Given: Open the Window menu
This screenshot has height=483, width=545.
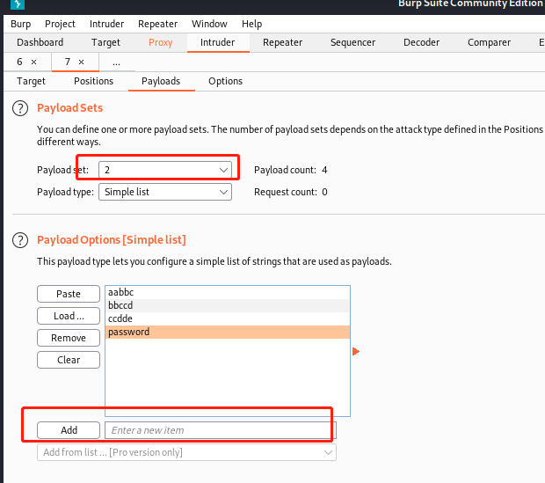Looking at the screenshot, I should click(x=209, y=24).
